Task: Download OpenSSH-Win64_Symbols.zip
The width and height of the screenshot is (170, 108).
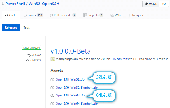Action: 77,104
